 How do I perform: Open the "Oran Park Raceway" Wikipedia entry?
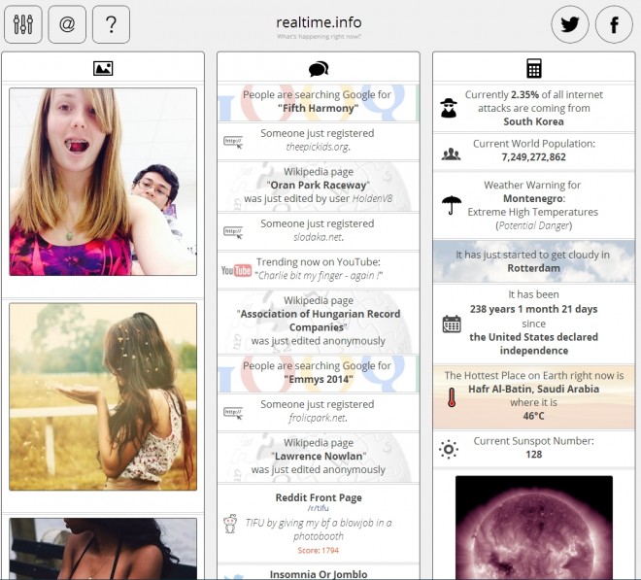point(319,186)
